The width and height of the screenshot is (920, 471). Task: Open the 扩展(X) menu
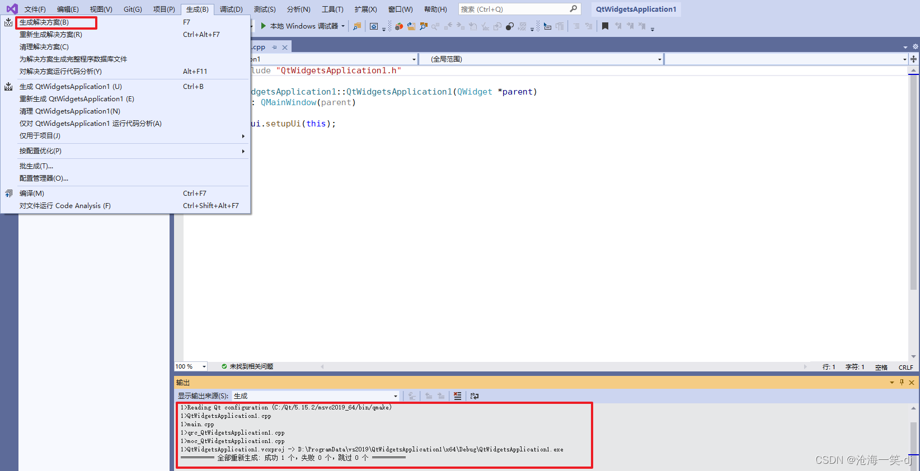pos(365,9)
